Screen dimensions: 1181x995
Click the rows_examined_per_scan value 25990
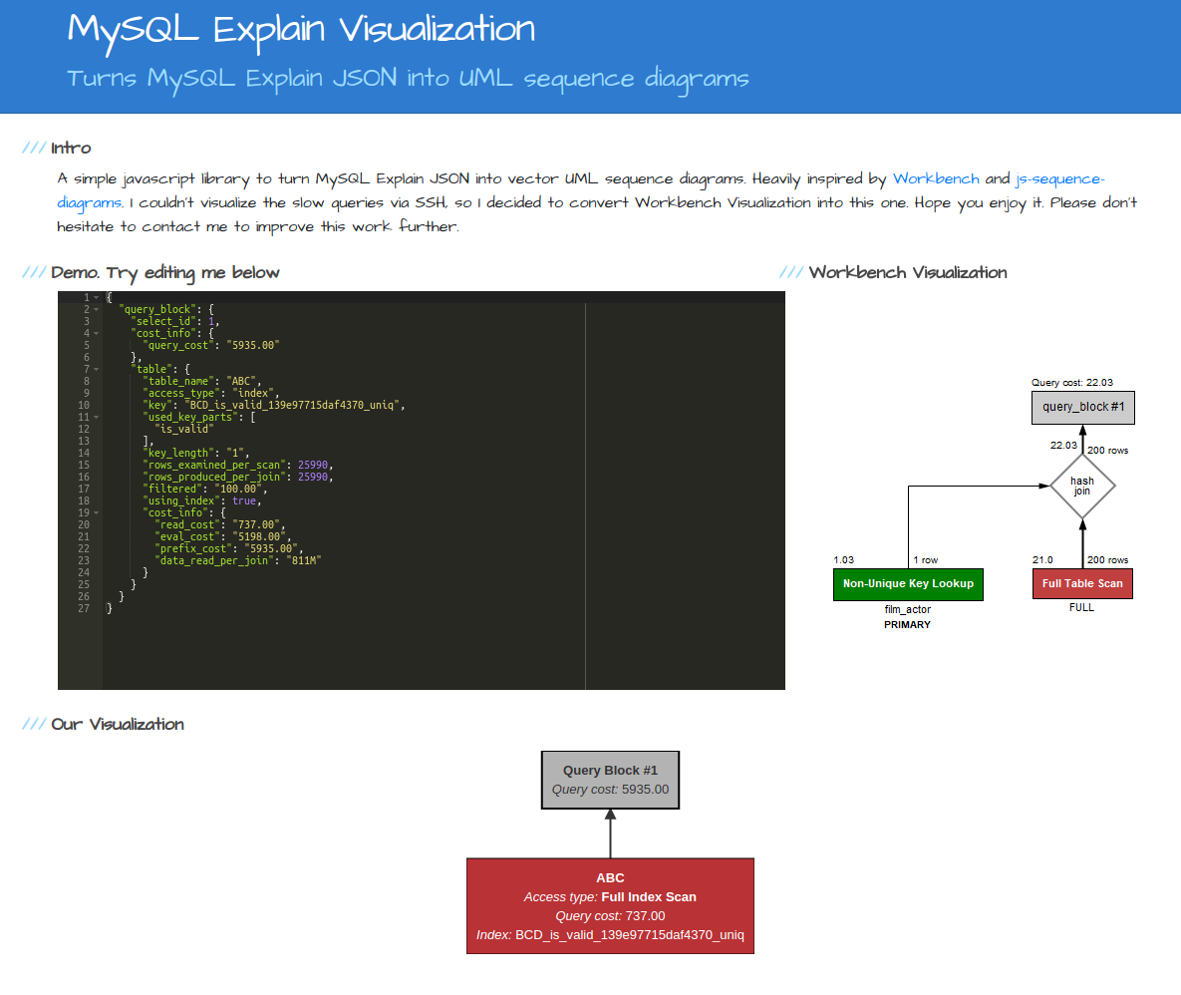click(x=313, y=466)
